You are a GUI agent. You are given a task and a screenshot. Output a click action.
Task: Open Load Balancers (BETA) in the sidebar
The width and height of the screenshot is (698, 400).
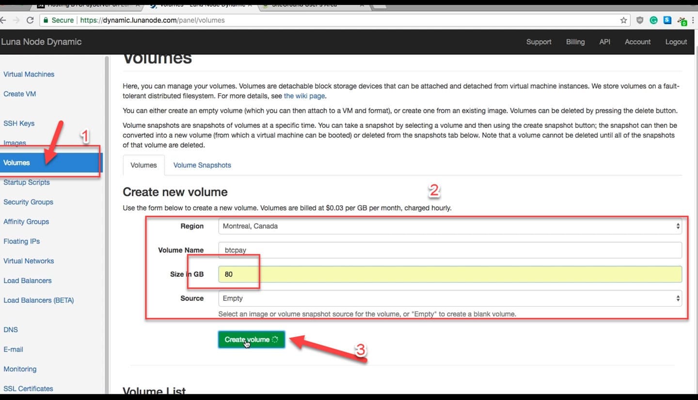pyautogui.click(x=38, y=300)
